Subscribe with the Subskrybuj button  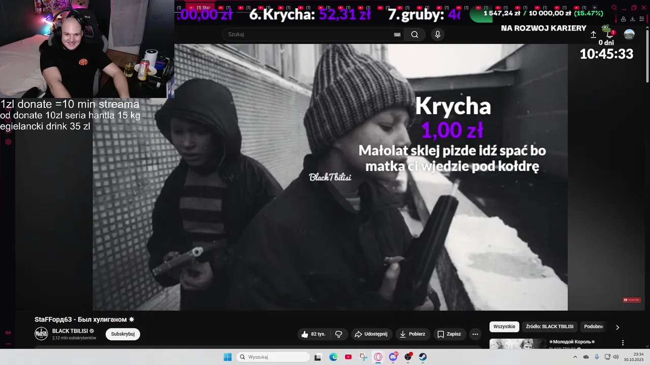point(123,334)
